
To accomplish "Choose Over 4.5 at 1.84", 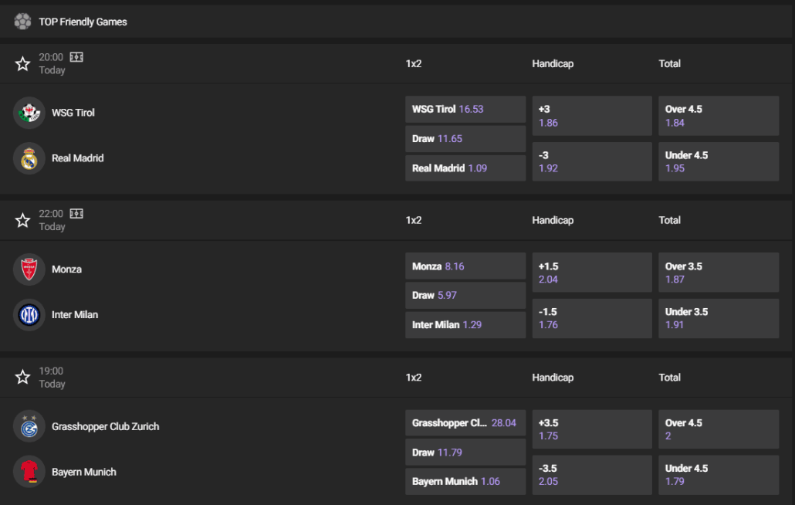I will pos(719,116).
